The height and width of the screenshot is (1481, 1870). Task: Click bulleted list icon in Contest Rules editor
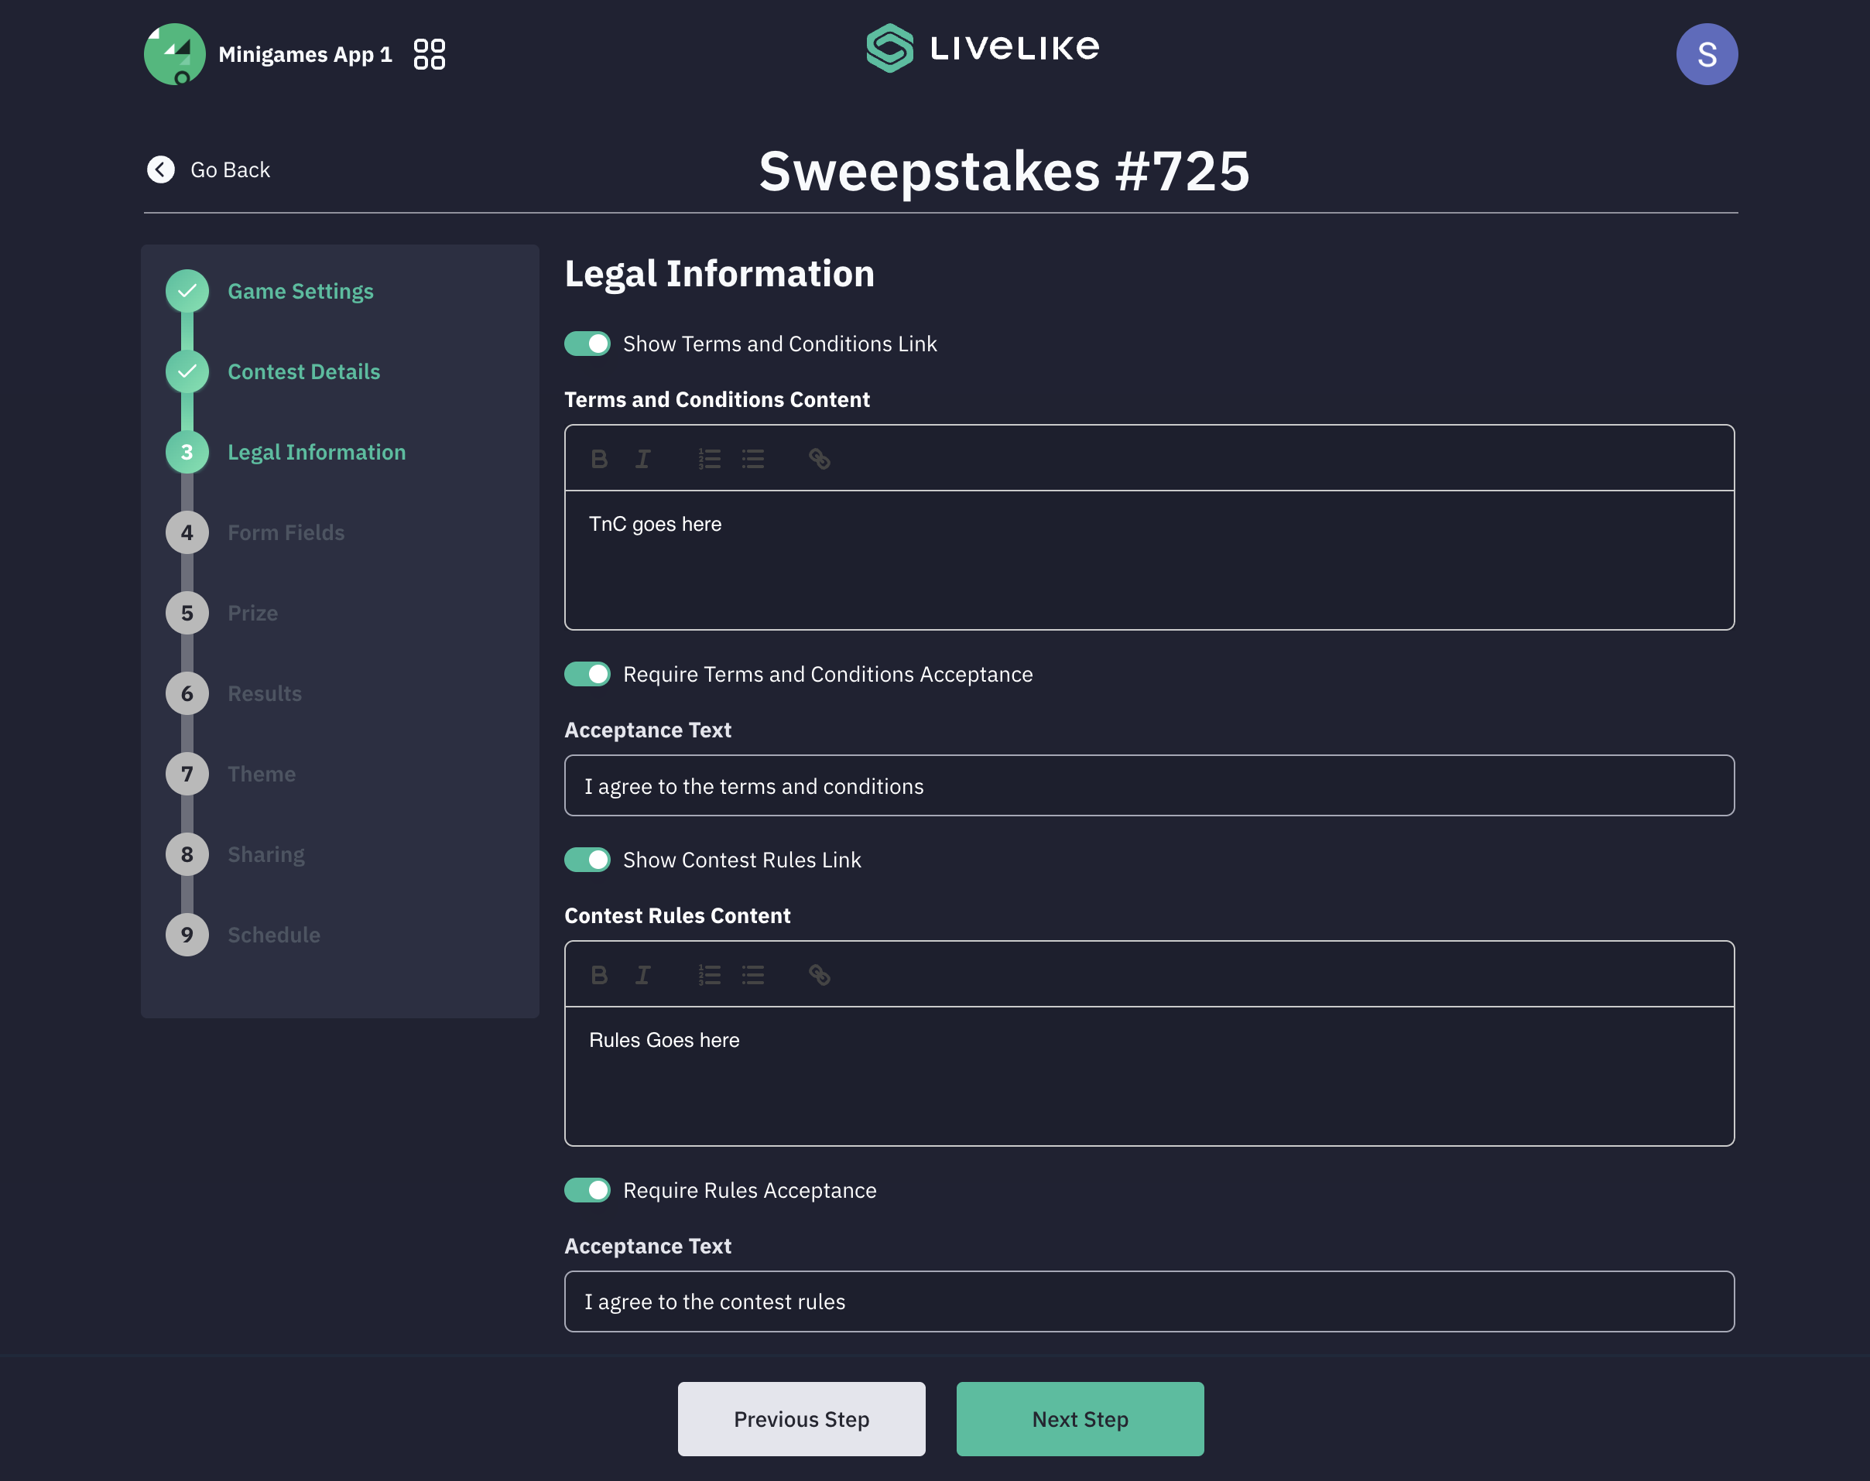[x=753, y=975]
